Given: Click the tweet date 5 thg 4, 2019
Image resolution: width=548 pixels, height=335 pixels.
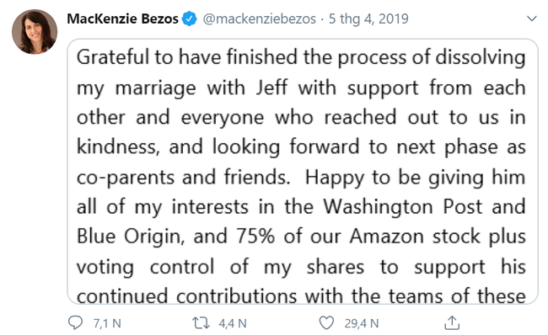Looking at the screenshot, I should tap(368, 19).
